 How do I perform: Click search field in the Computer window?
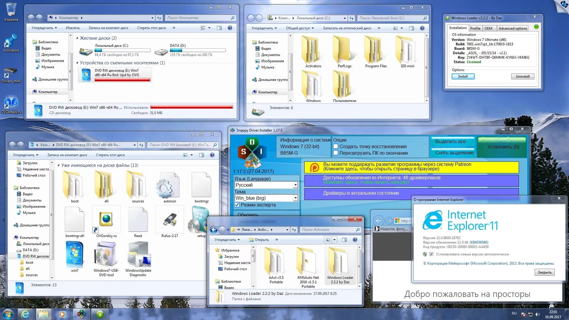tap(200, 18)
